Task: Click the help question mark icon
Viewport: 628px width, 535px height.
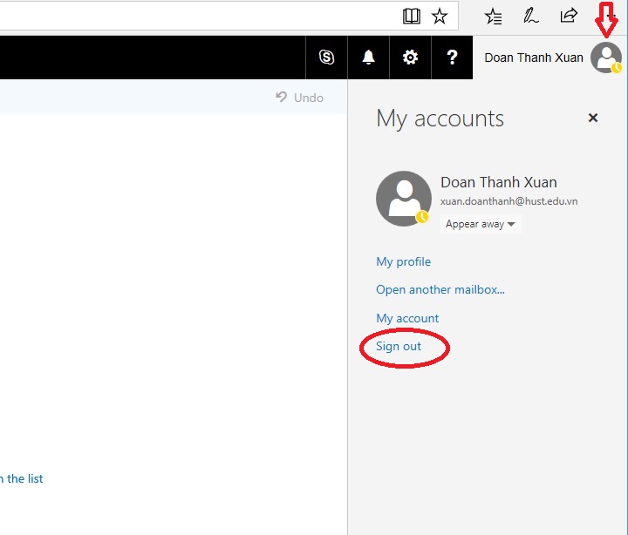Action: coord(452,58)
